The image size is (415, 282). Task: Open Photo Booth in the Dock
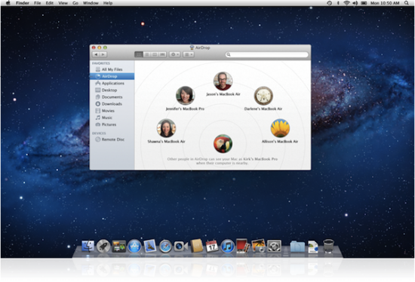[x=243, y=246]
